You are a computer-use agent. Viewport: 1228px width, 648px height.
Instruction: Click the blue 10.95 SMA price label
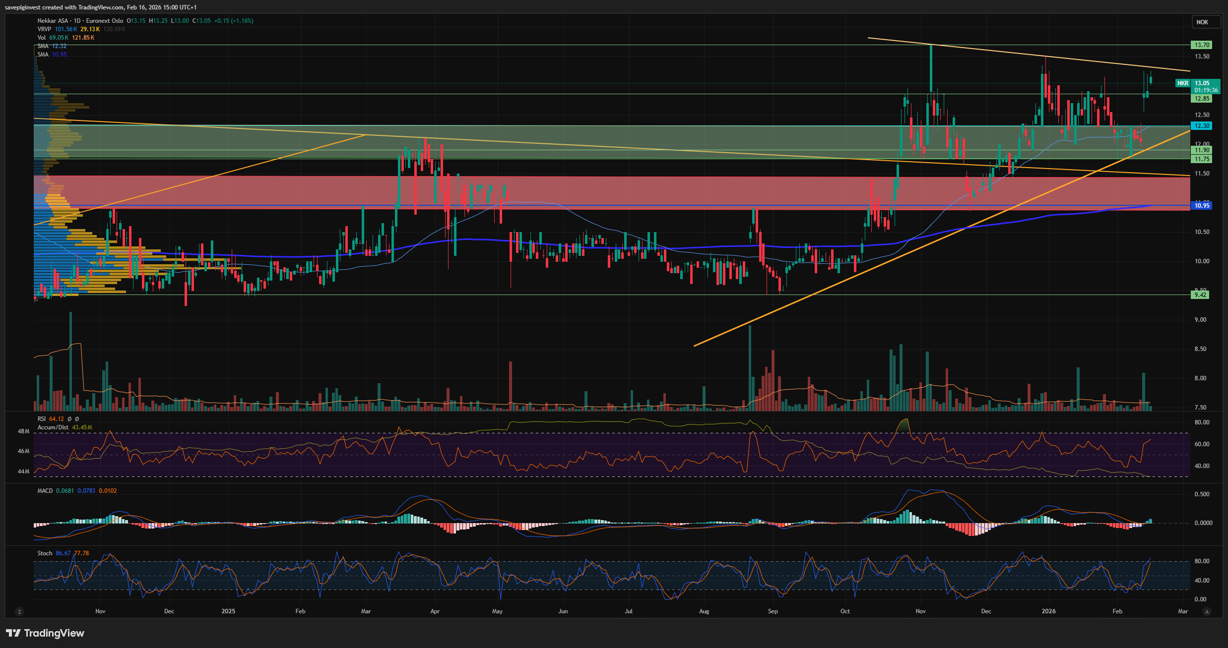pos(1201,206)
